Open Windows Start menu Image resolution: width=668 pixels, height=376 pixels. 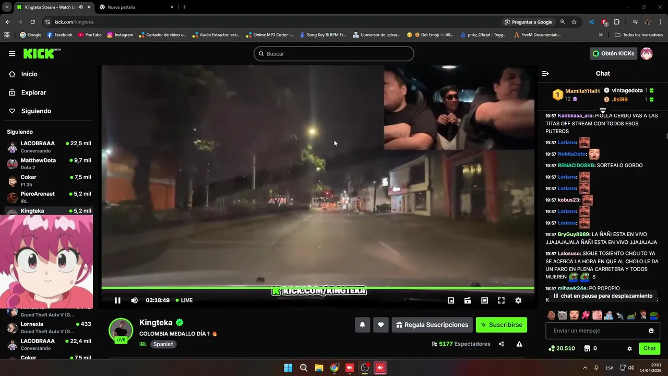pos(288,368)
